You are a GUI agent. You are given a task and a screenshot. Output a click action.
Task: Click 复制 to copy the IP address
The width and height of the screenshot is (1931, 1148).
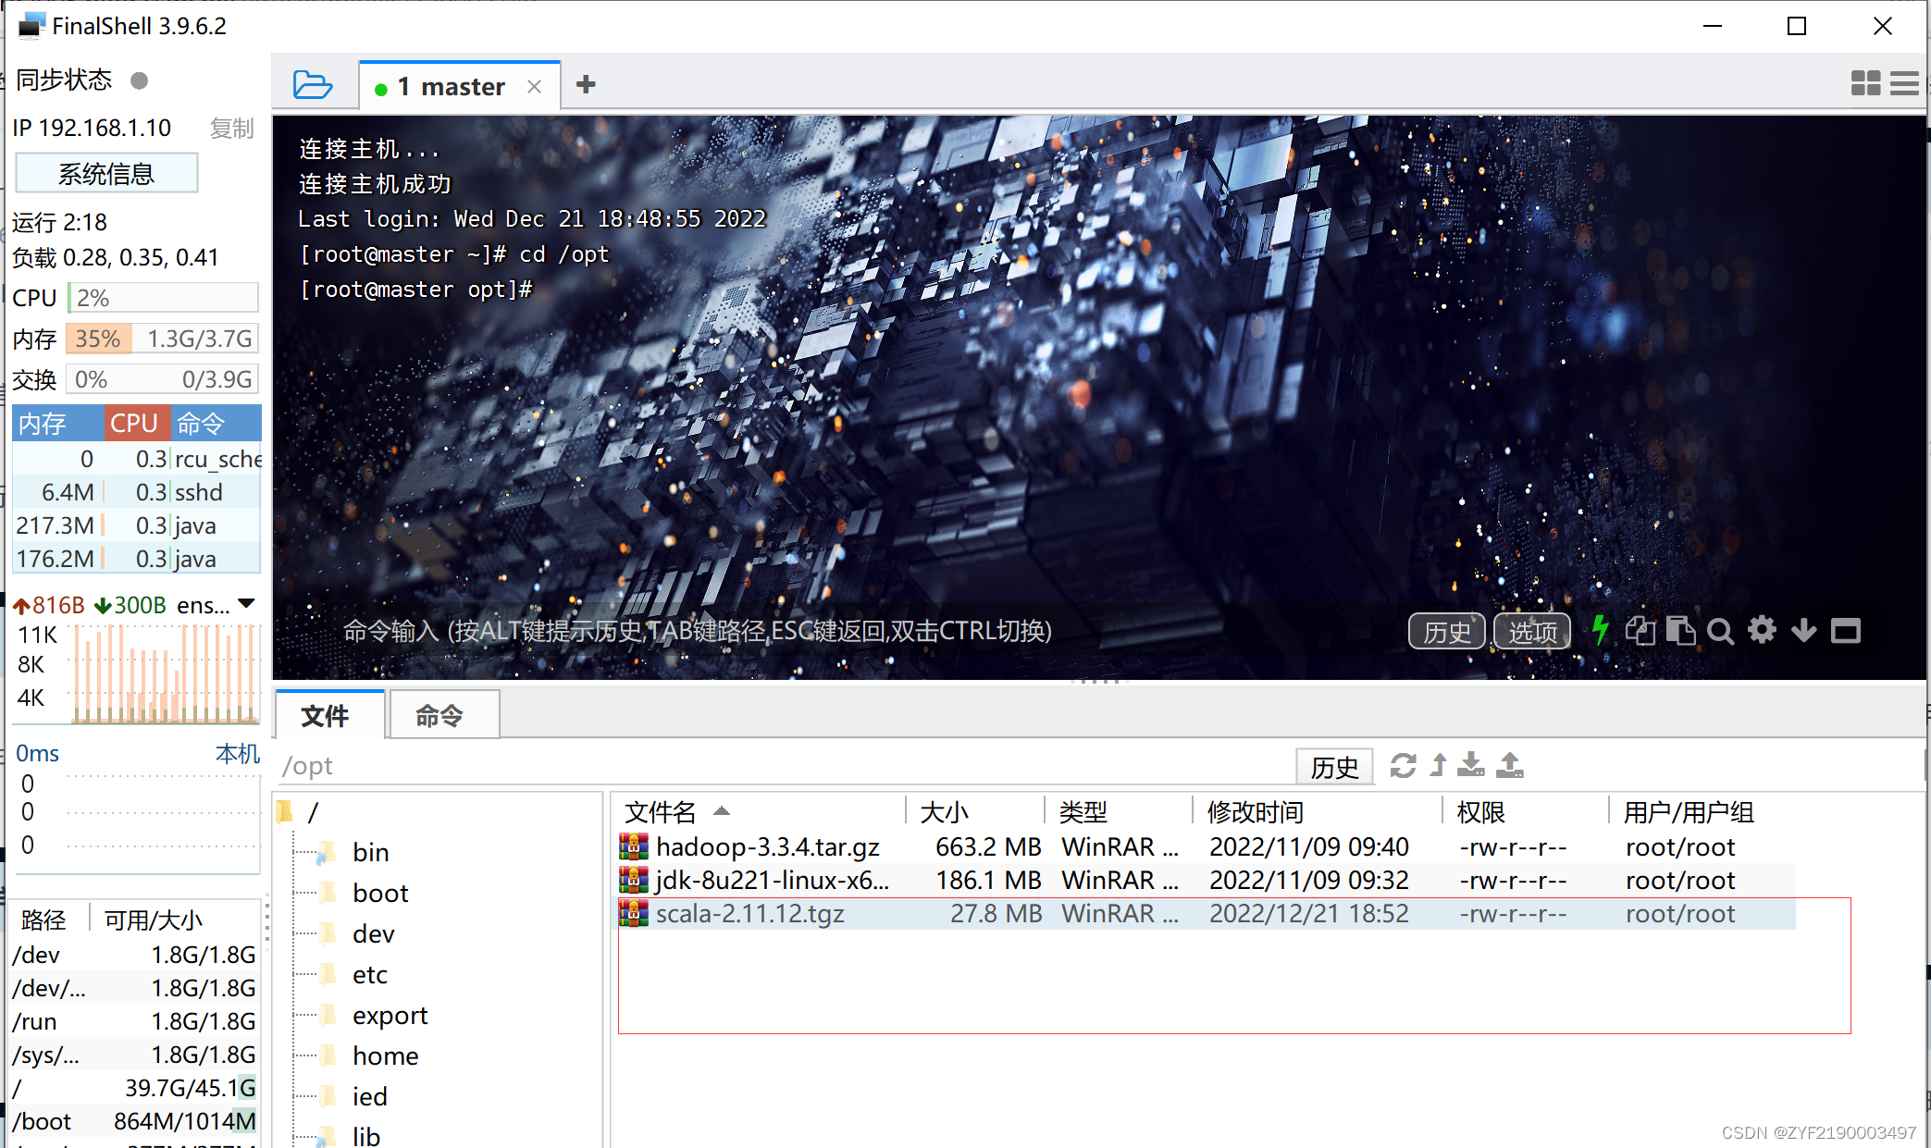(231, 128)
